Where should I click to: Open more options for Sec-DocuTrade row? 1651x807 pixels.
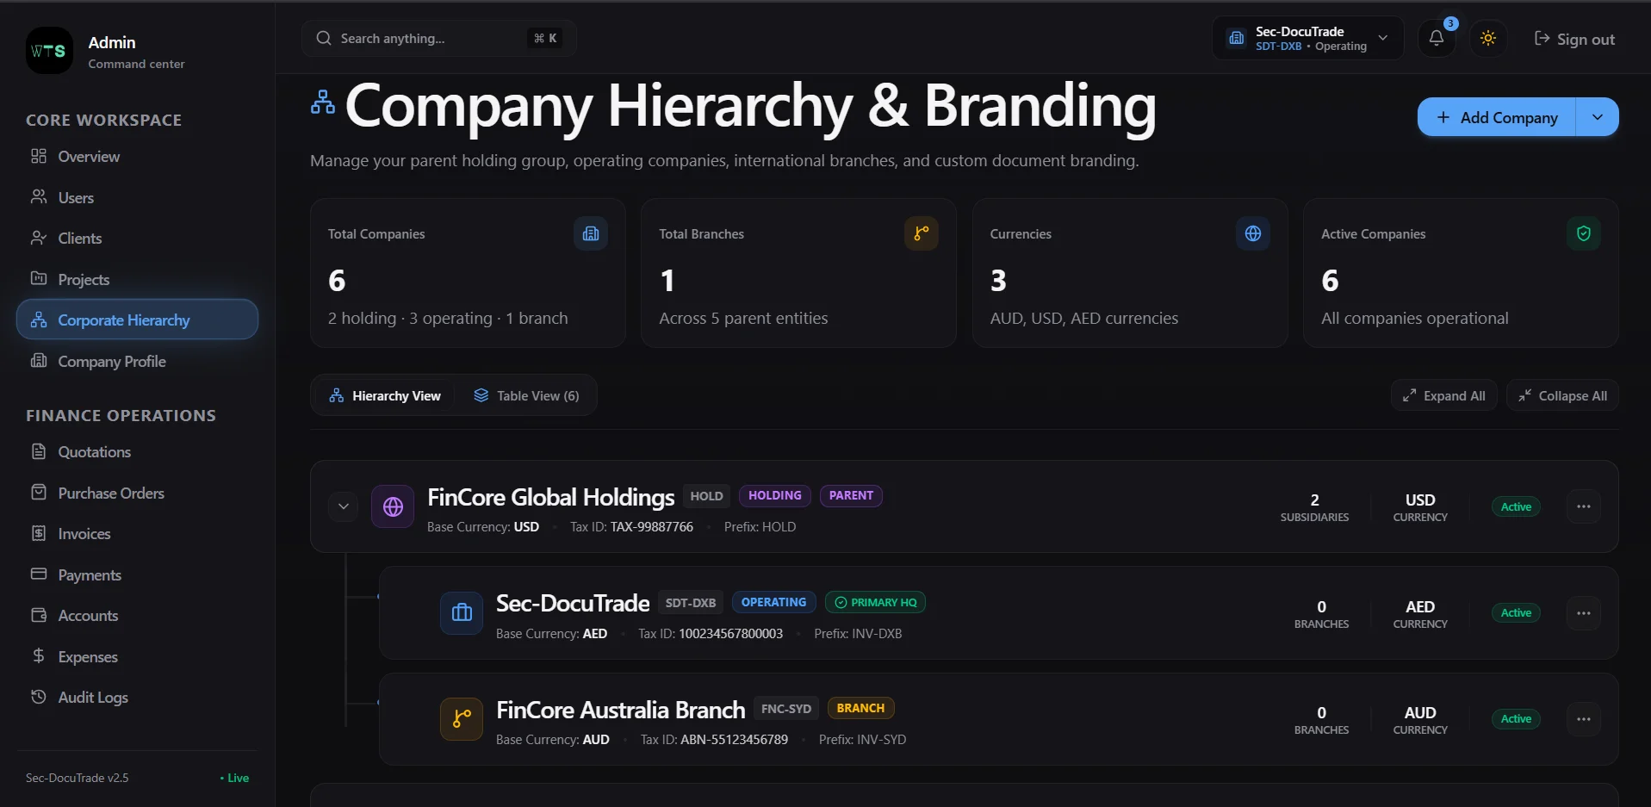(1584, 612)
